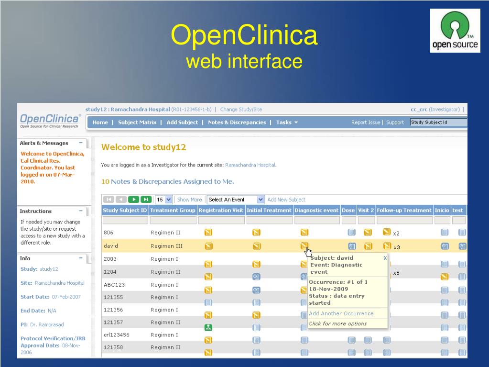Image resolution: width=489 pixels, height=367 pixels.
Task: Open Inicio icon for subject 806
Action: (445, 232)
